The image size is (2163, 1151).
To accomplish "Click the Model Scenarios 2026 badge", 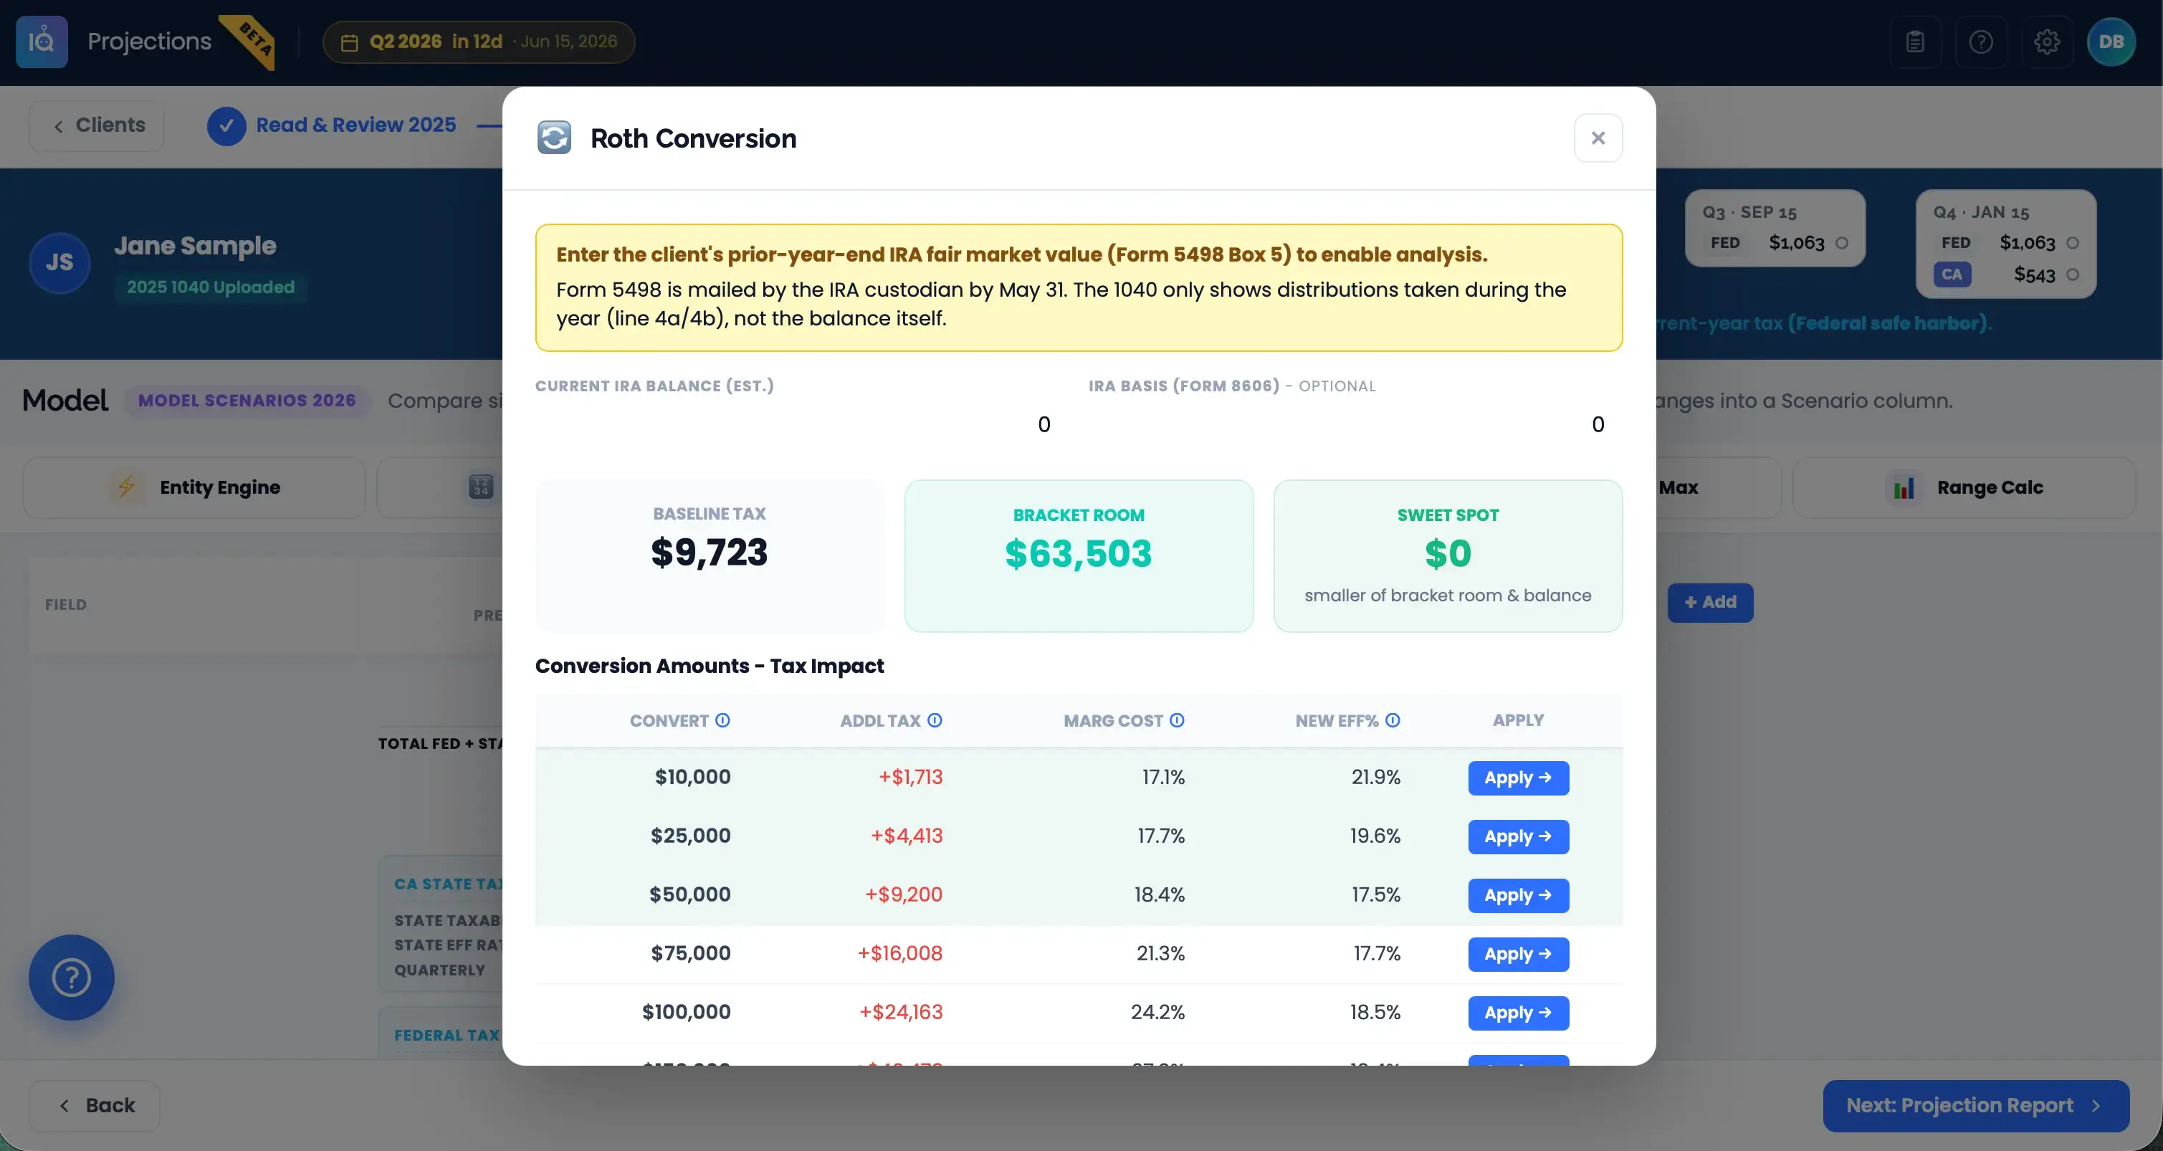I will coord(247,401).
